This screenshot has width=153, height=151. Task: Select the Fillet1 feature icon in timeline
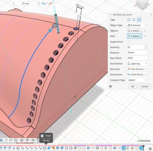(44, 148)
